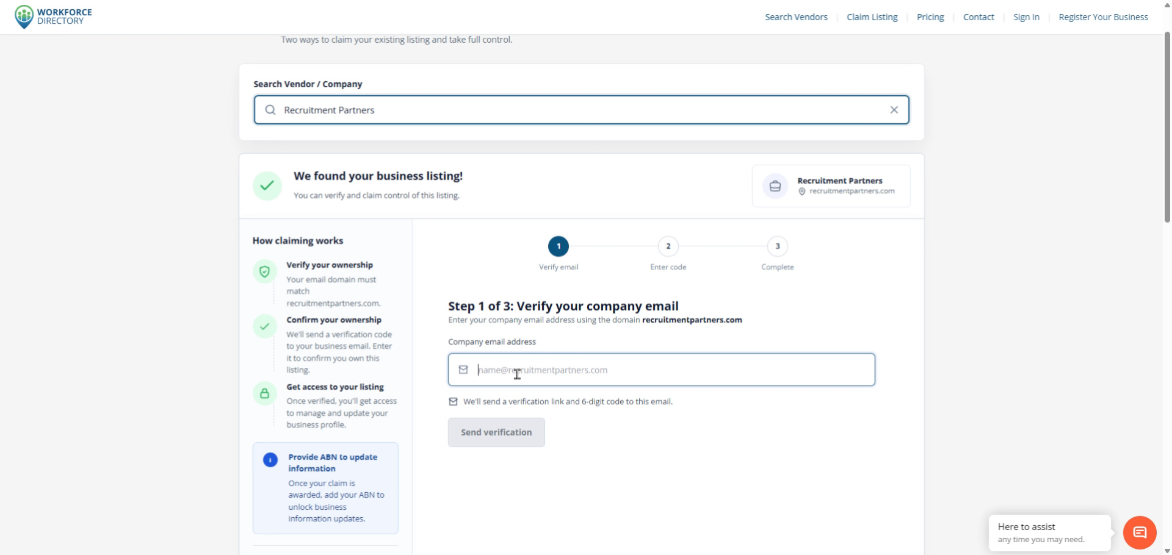1172x555 pixels.
Task: Select step 1 Verify email circle
Action: tap(559, 246)
